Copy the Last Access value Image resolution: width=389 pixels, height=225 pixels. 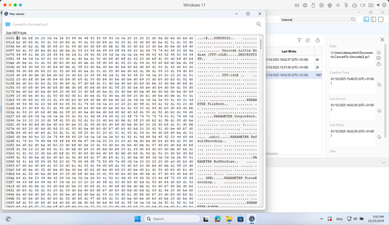click(378, 111)
